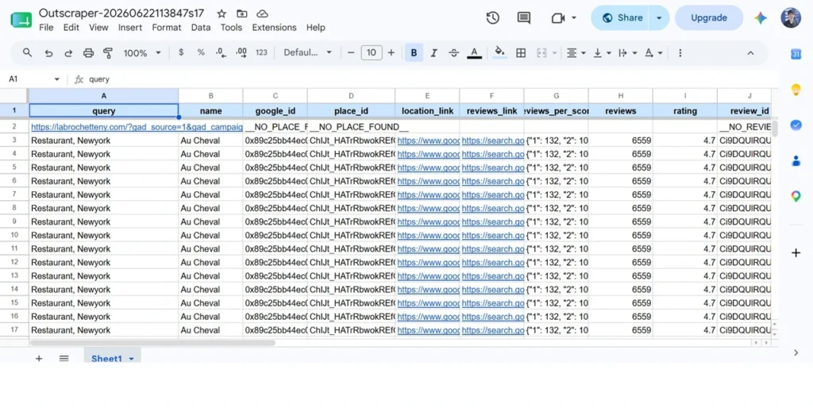Toggle bold formatting
The image size is (813, 412).
coord(414,53)
